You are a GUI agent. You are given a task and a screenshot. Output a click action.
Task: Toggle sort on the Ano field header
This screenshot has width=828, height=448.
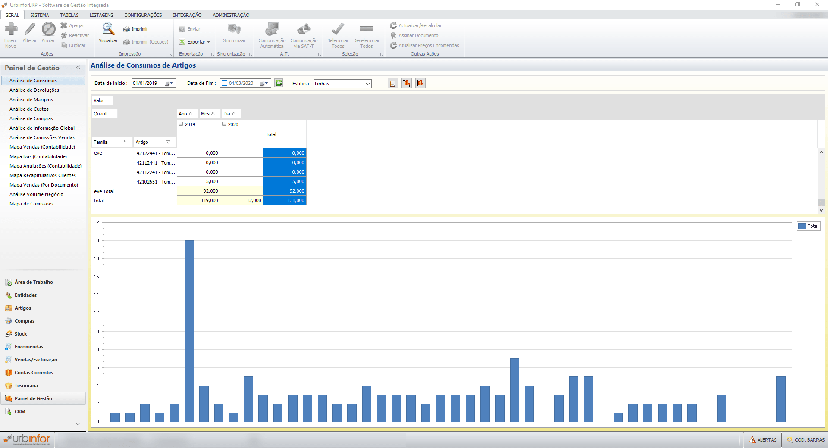[x=187, y=114]
